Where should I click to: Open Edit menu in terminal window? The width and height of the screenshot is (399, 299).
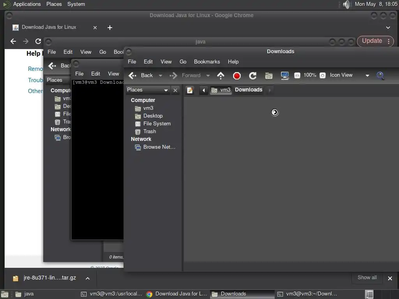click(95, 74)
